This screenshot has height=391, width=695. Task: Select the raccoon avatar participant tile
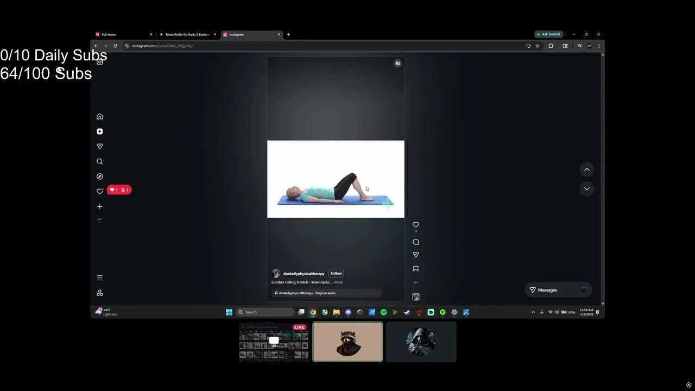(347, 342)
